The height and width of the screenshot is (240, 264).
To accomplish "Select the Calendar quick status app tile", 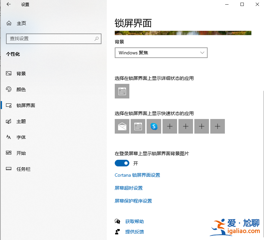I will point(138,126).
